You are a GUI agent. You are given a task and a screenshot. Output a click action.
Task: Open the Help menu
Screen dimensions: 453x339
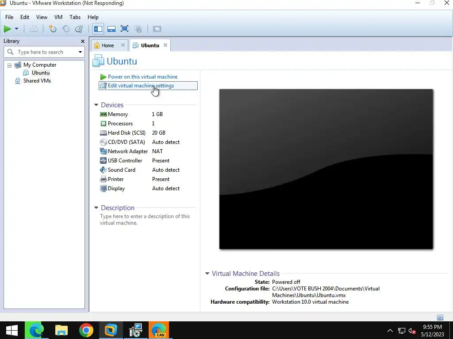[93, 17]
